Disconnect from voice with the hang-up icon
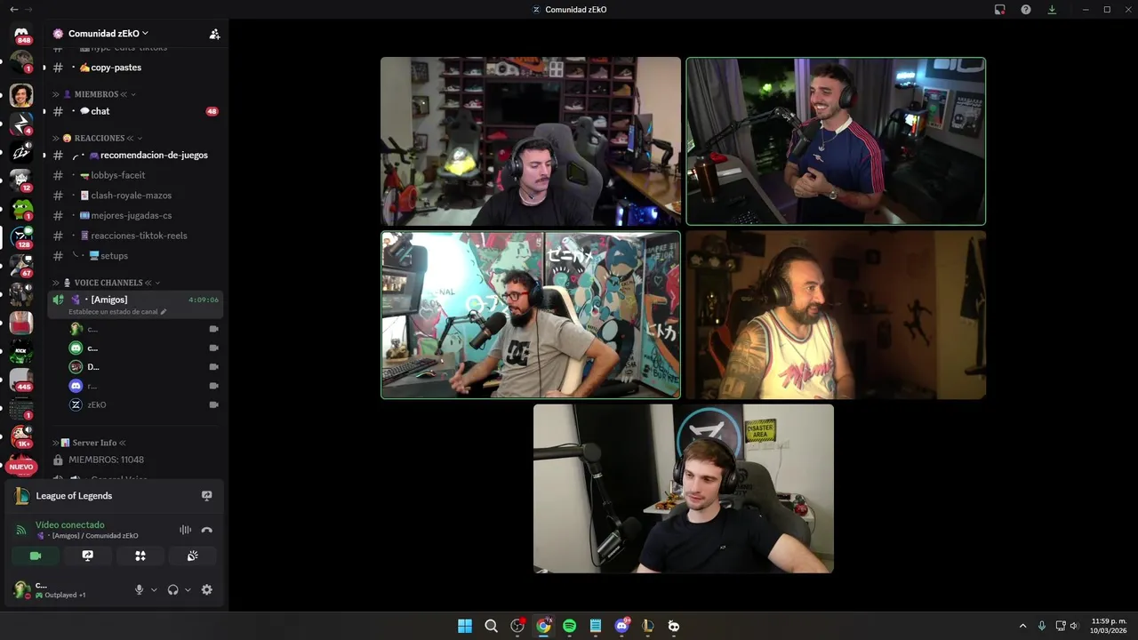This screenshot has height=640, width=1138. 207,530
